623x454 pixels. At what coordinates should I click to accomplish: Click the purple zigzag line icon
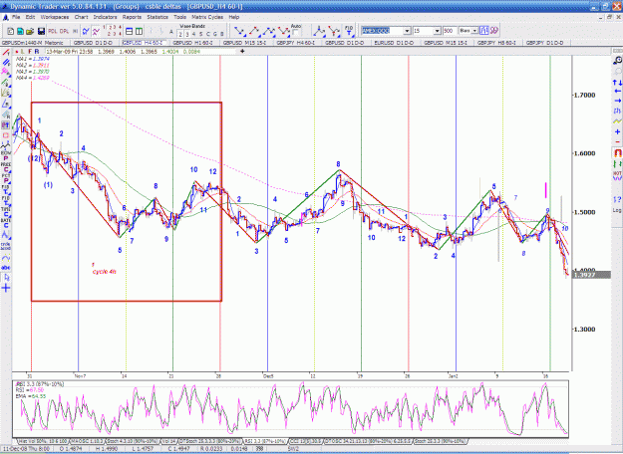(x=96, y=31)
